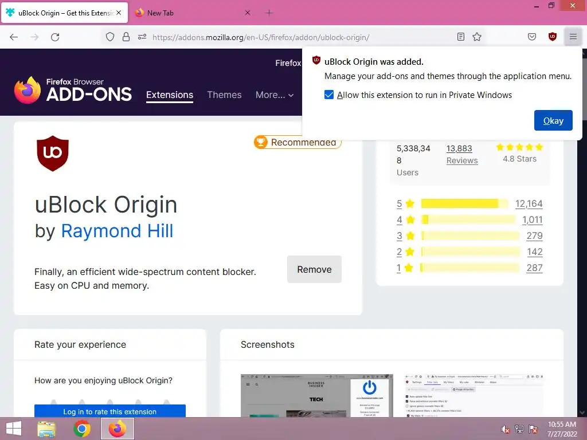Switch to the uBlock Origin tab

pos(64,13)
